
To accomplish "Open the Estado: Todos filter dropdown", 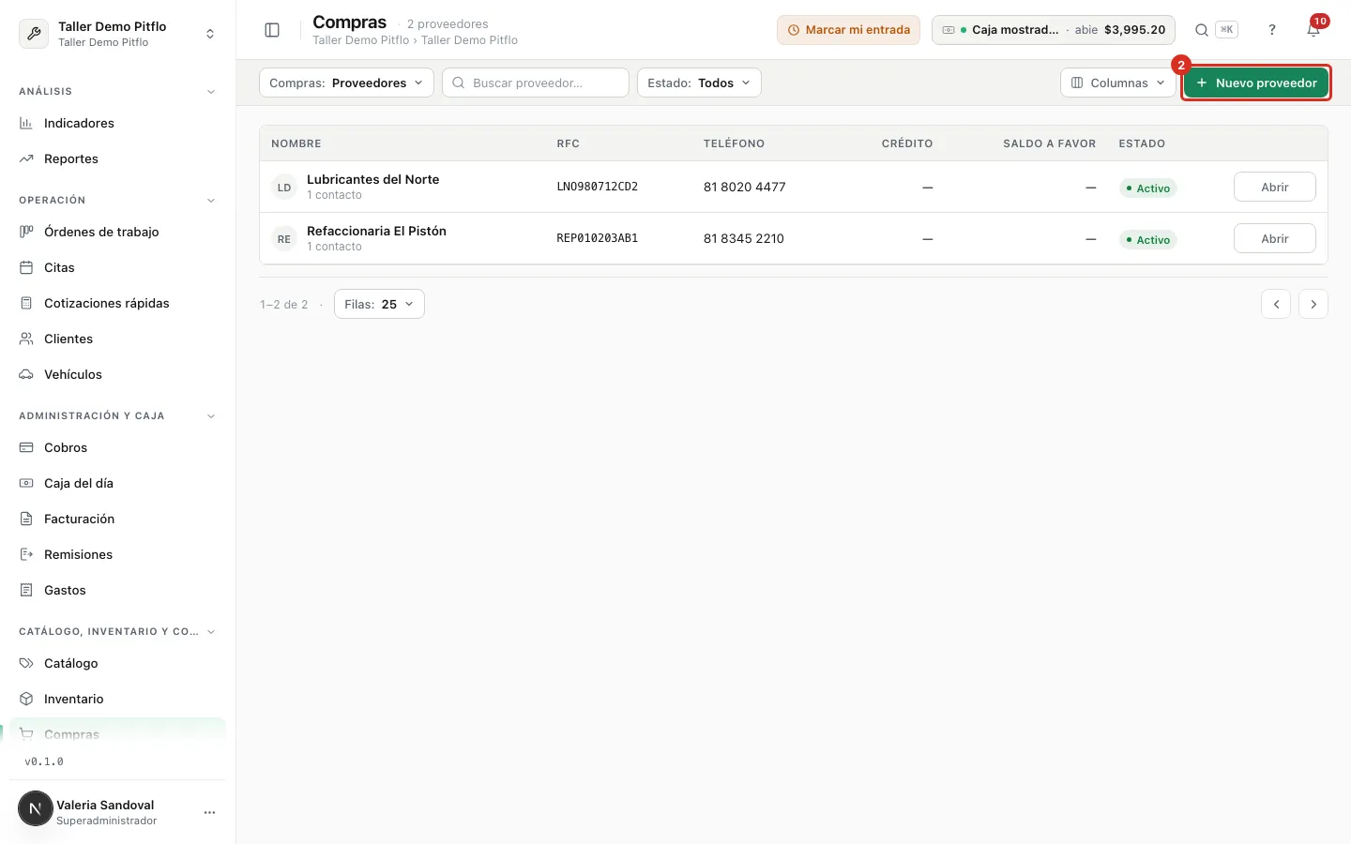I will click(699, 83).
